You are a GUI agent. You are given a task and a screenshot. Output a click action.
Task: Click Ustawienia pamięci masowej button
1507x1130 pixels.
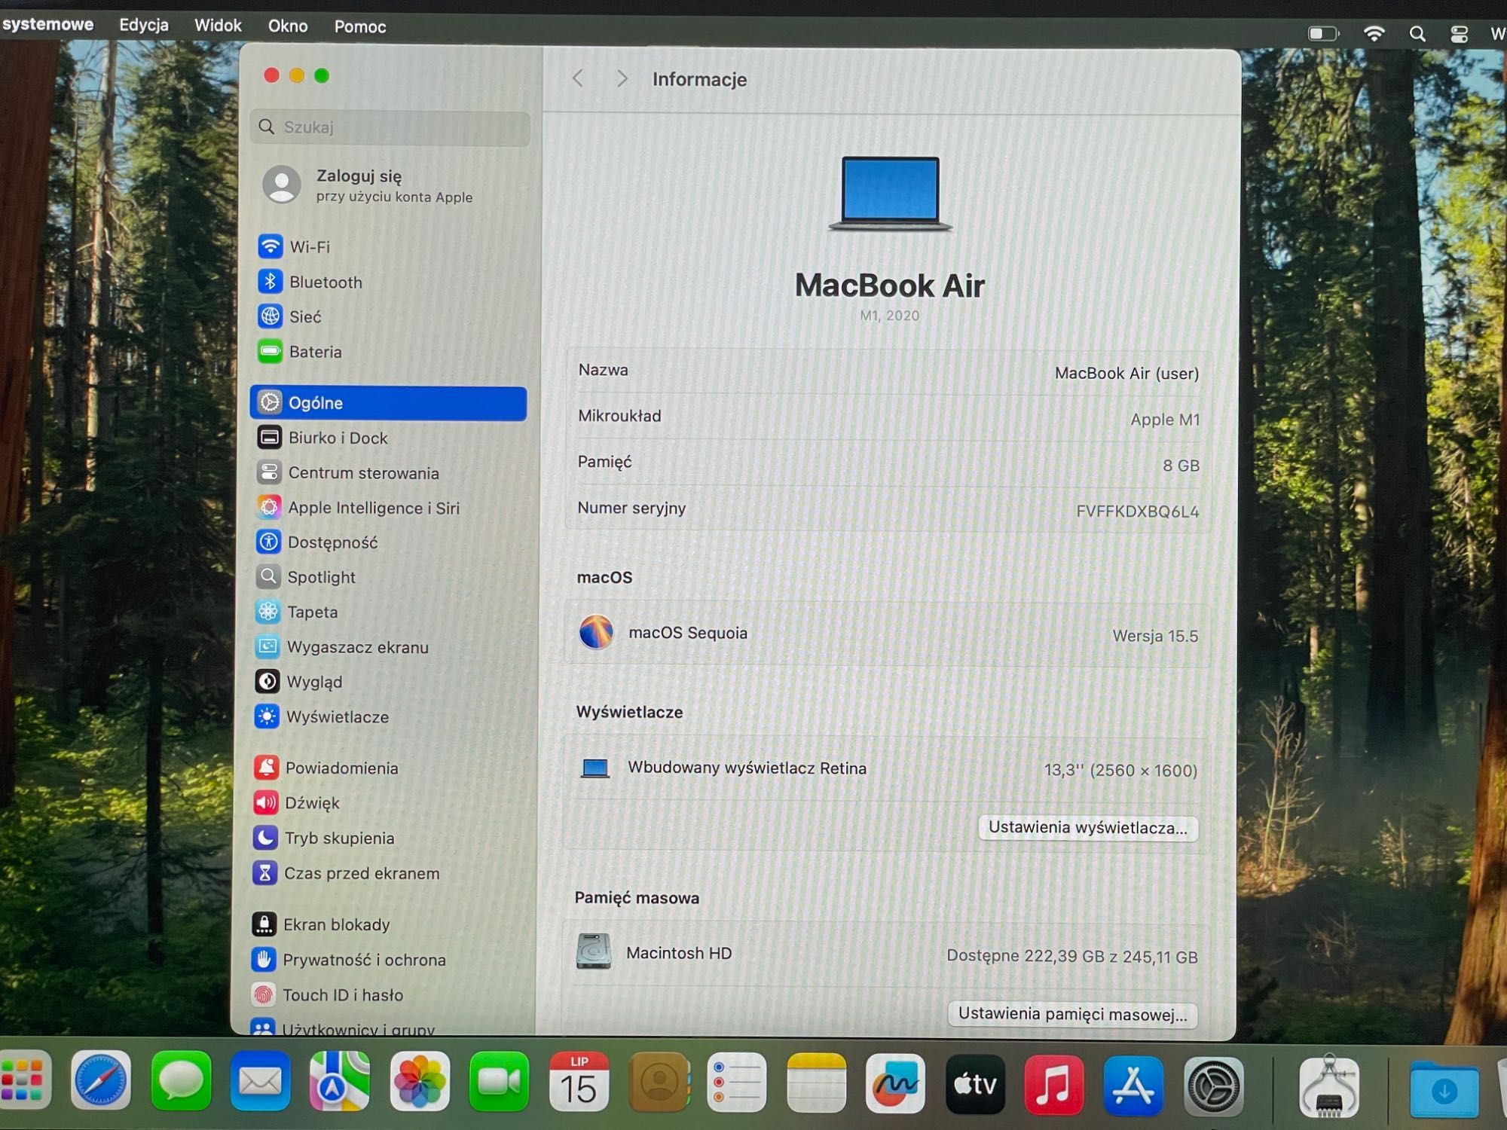(1072, 1014)
